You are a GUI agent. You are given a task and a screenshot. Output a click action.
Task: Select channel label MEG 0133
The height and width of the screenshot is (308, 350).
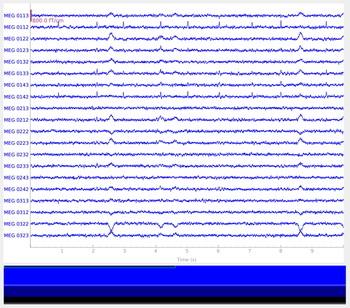[16, 74]
